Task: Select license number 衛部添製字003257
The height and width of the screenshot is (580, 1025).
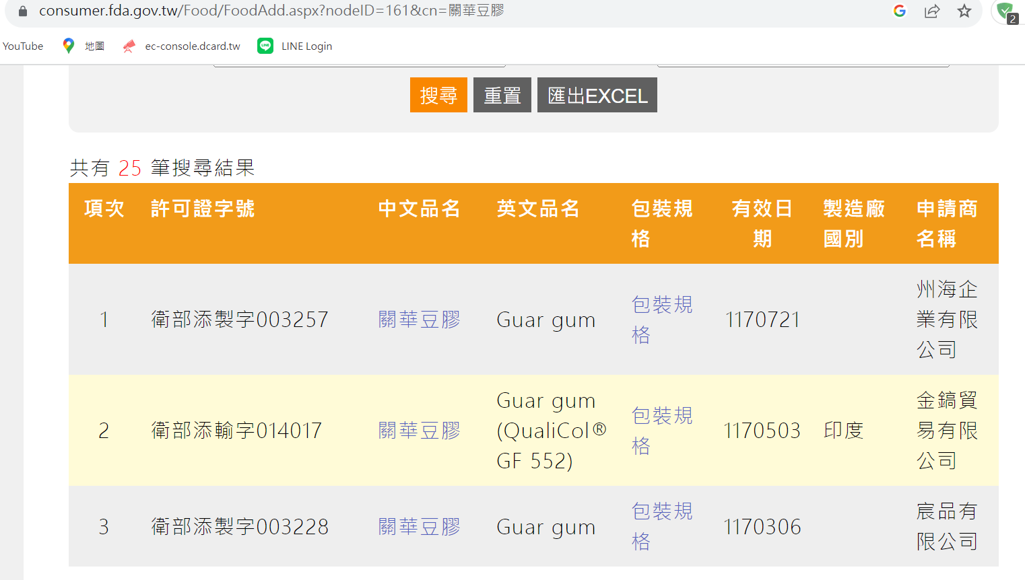Action: [x=240, y=320]
